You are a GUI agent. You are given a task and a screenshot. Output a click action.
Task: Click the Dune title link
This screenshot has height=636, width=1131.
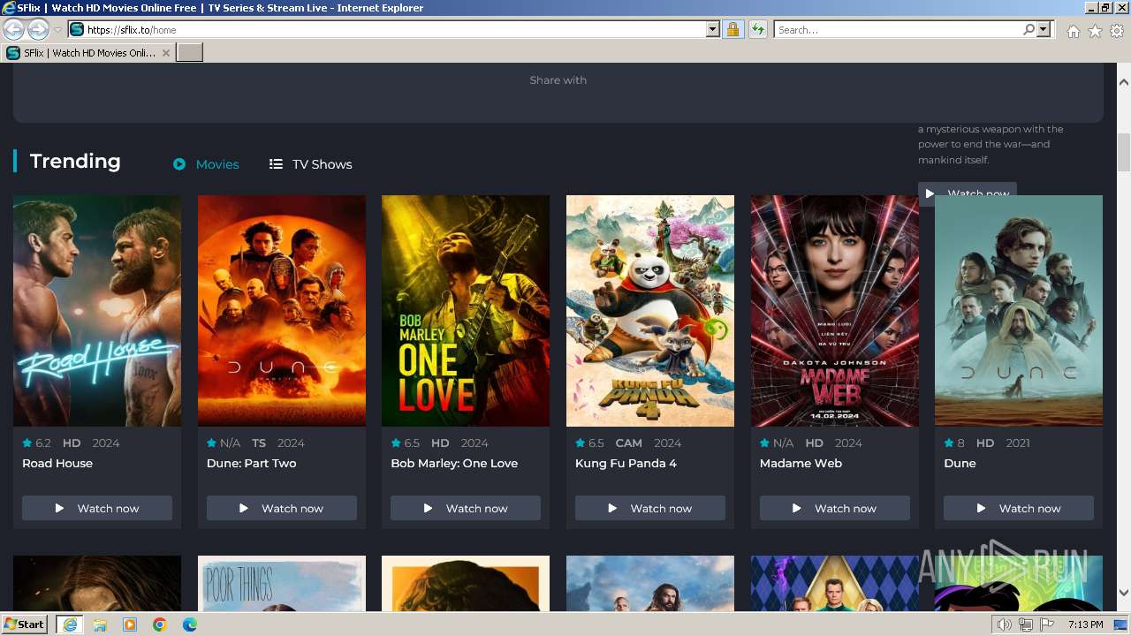point(960,463)
